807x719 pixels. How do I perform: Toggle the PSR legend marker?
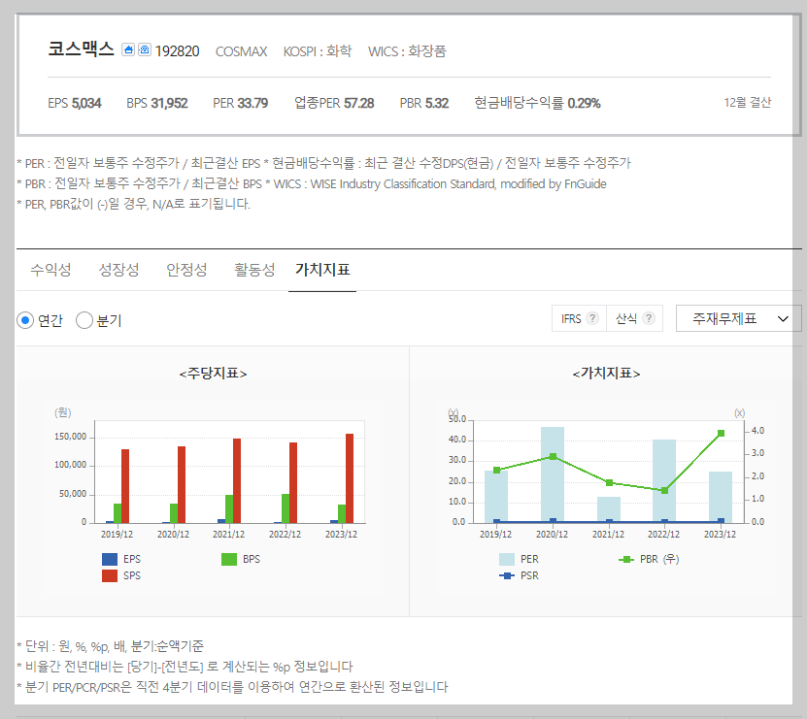pyautogui.click(x=507, y=575)
